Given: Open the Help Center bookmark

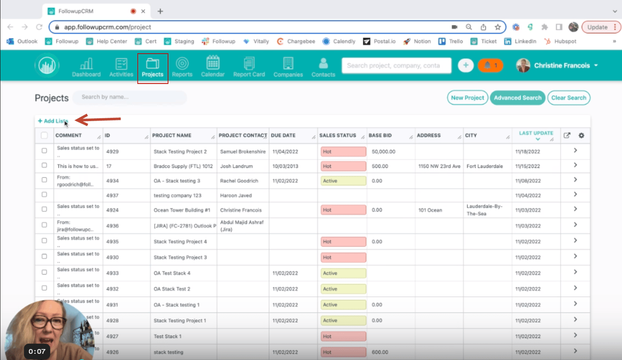Looking at the screenshot, I should pos(107,41).
